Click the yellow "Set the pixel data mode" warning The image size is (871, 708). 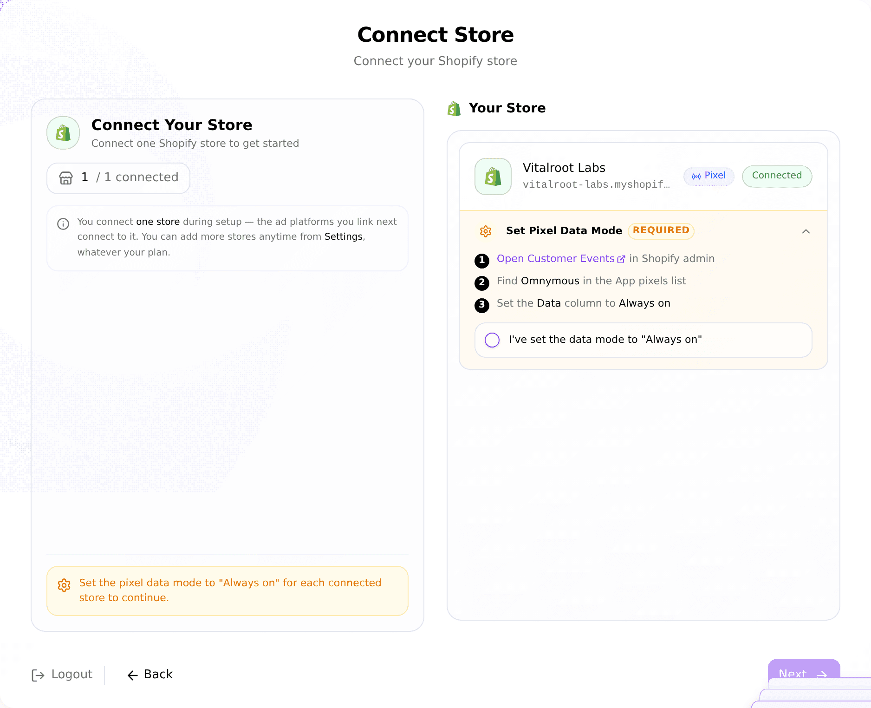[227, 591]
